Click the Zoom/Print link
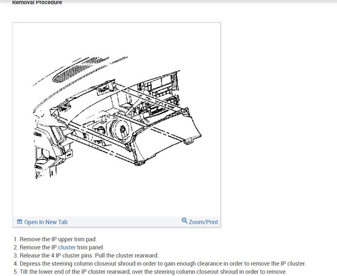This screenshot has width=337, height=276. 203,222
